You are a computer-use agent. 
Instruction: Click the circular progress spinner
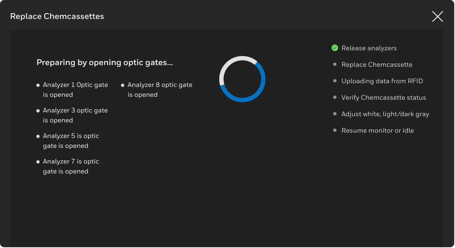tap(242, 79)
